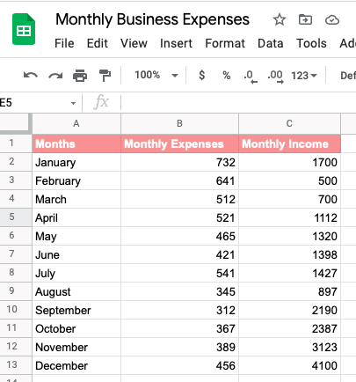Select the October cell
The width and height of the screenshot is (356, 382).
tap(76, 328)
